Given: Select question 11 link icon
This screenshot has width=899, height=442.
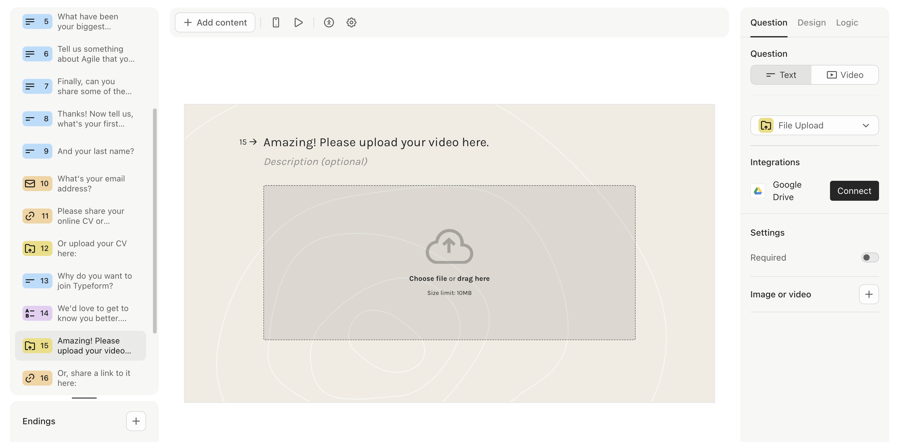Looking at the screenshot, I should click(x=30, y=216).
